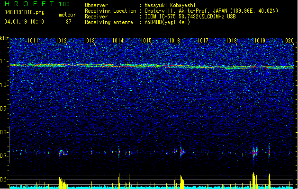This screenshot has height=189, width=298.
Task: Click the 0.9 frequency axis label
Action: click(4, 109)
